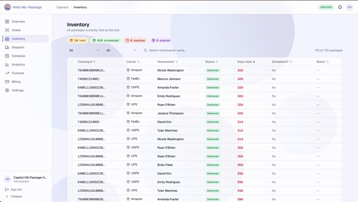
Task: Open the notifications bell
Action: tap(340, 7)
